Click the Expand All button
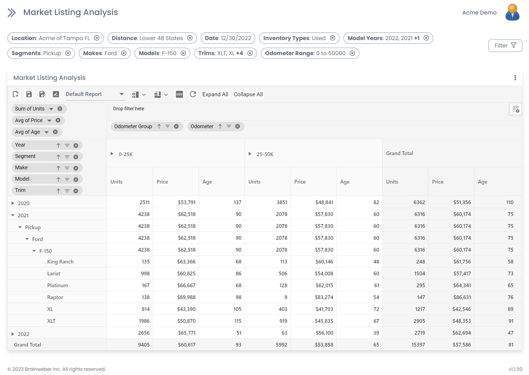Screen dimensions: 529x375 coord(215,94)
